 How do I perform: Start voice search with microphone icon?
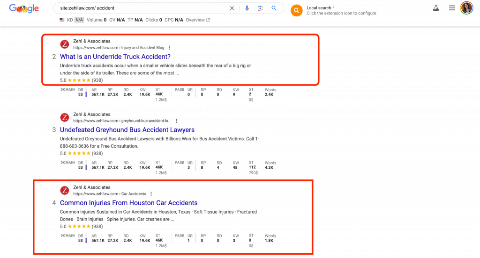tap(247, 8)
